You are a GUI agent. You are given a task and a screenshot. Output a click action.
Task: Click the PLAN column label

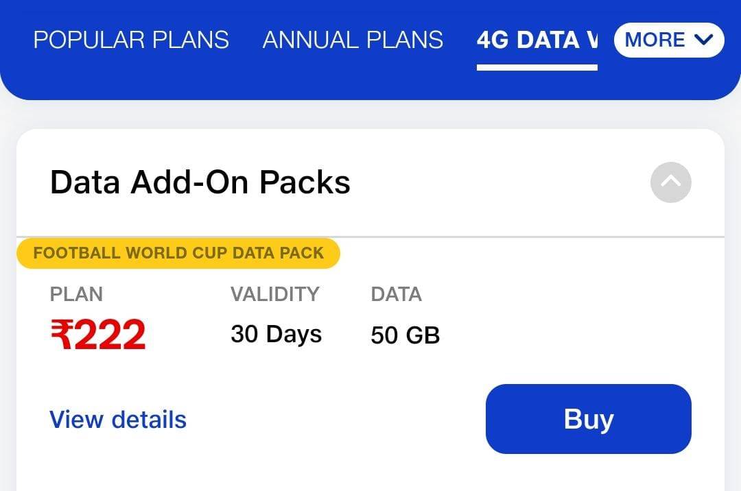pyautogui.click(x=76, y=294)
